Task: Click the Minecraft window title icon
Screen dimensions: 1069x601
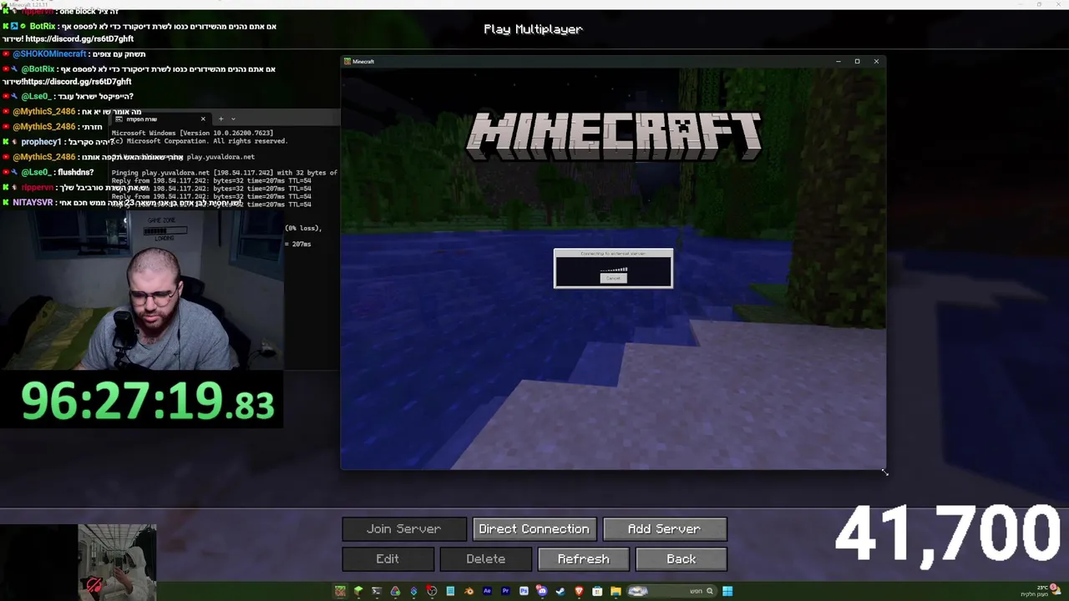Action: (x=347, y=61)
